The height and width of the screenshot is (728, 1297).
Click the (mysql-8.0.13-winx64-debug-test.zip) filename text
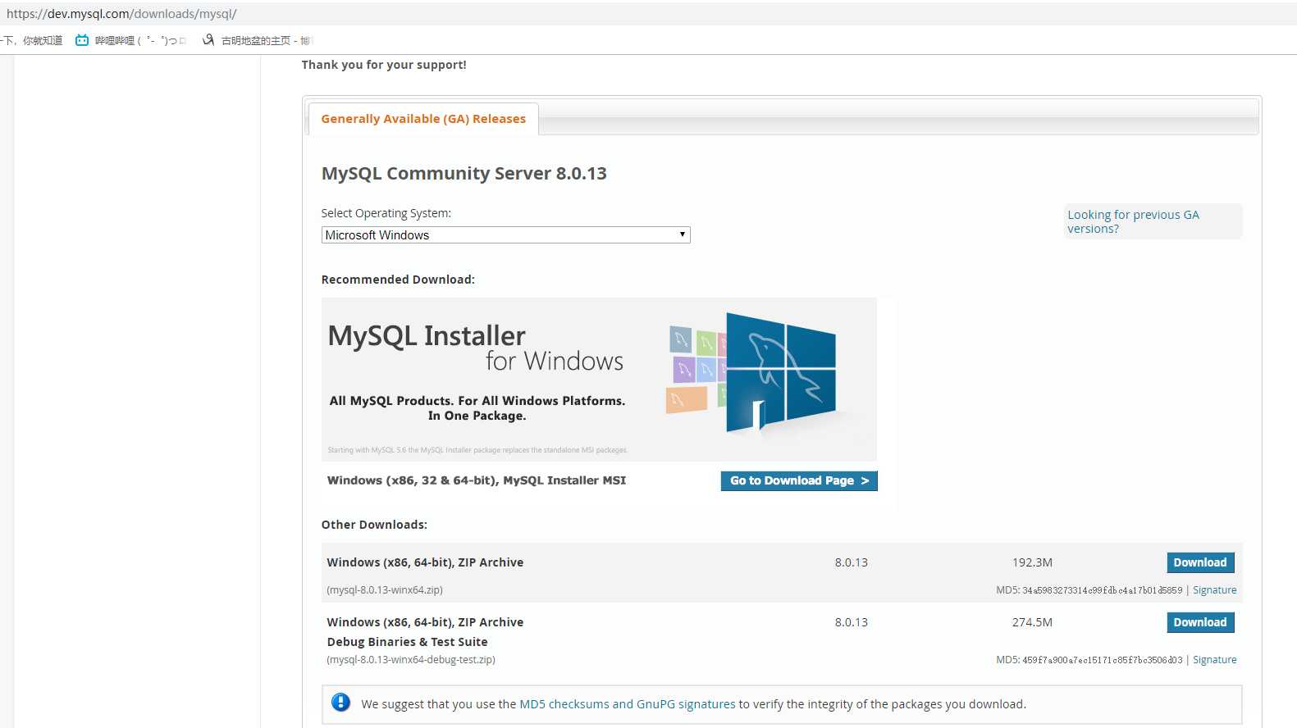point(411,660)
